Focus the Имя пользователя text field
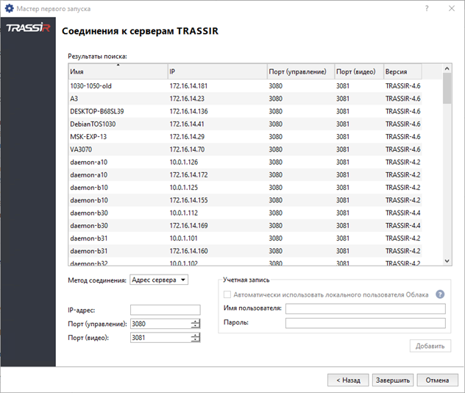 [x=365, y=308]
